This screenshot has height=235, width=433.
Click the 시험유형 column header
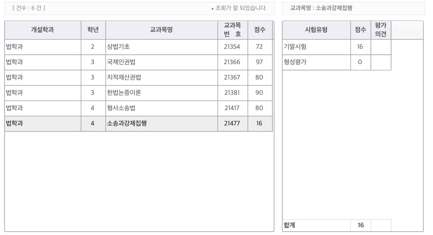[316, 30]
